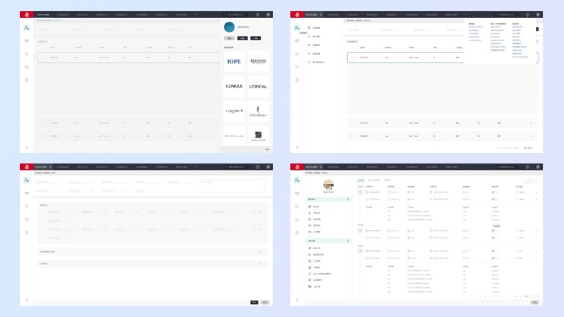Pick the Yves Saint Laurent brand tile
564x317 pixels.
click(258, 111)
